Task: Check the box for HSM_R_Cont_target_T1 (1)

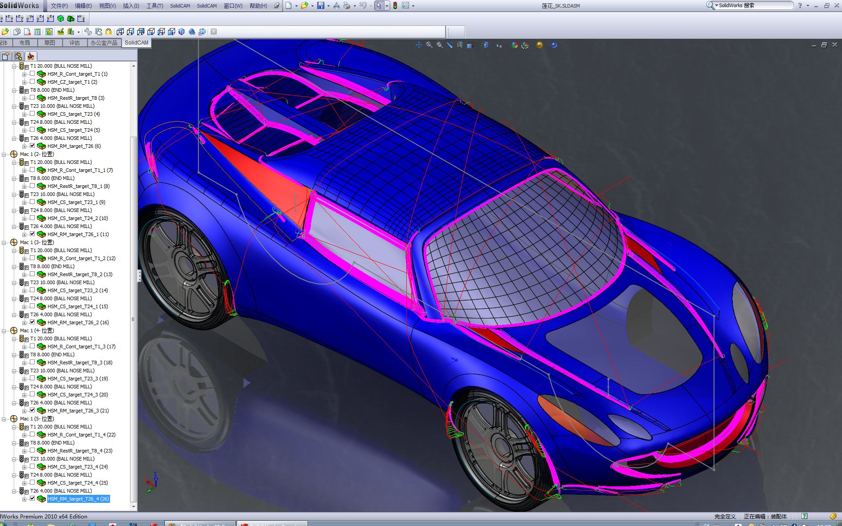Action: 32,73
